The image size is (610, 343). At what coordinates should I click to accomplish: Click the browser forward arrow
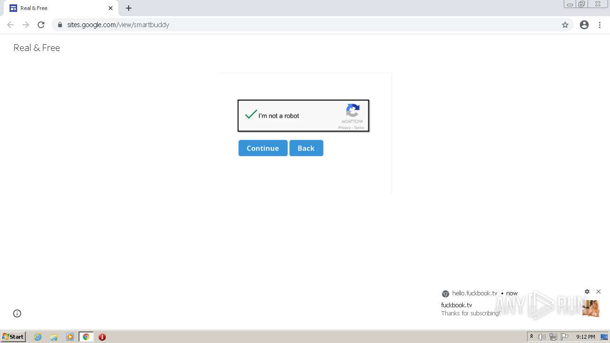tap(26, 25)
